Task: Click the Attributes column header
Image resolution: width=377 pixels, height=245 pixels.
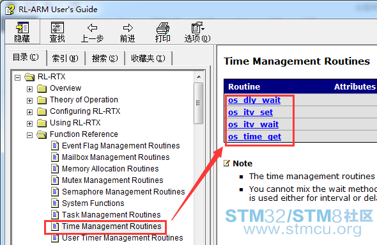Action: pos(355,86)
